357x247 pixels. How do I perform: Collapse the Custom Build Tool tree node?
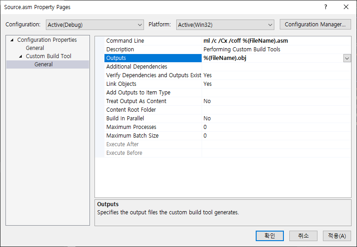point(20,56)
